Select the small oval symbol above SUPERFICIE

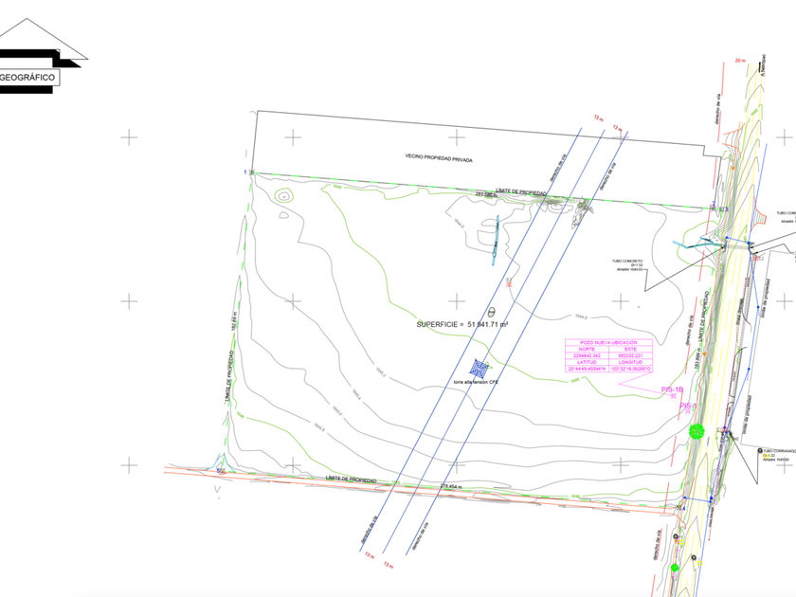[x=491, y=312]
